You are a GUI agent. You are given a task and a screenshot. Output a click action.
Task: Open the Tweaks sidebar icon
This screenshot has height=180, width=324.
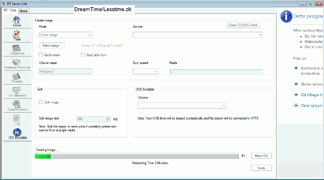[x=17, y=76]
